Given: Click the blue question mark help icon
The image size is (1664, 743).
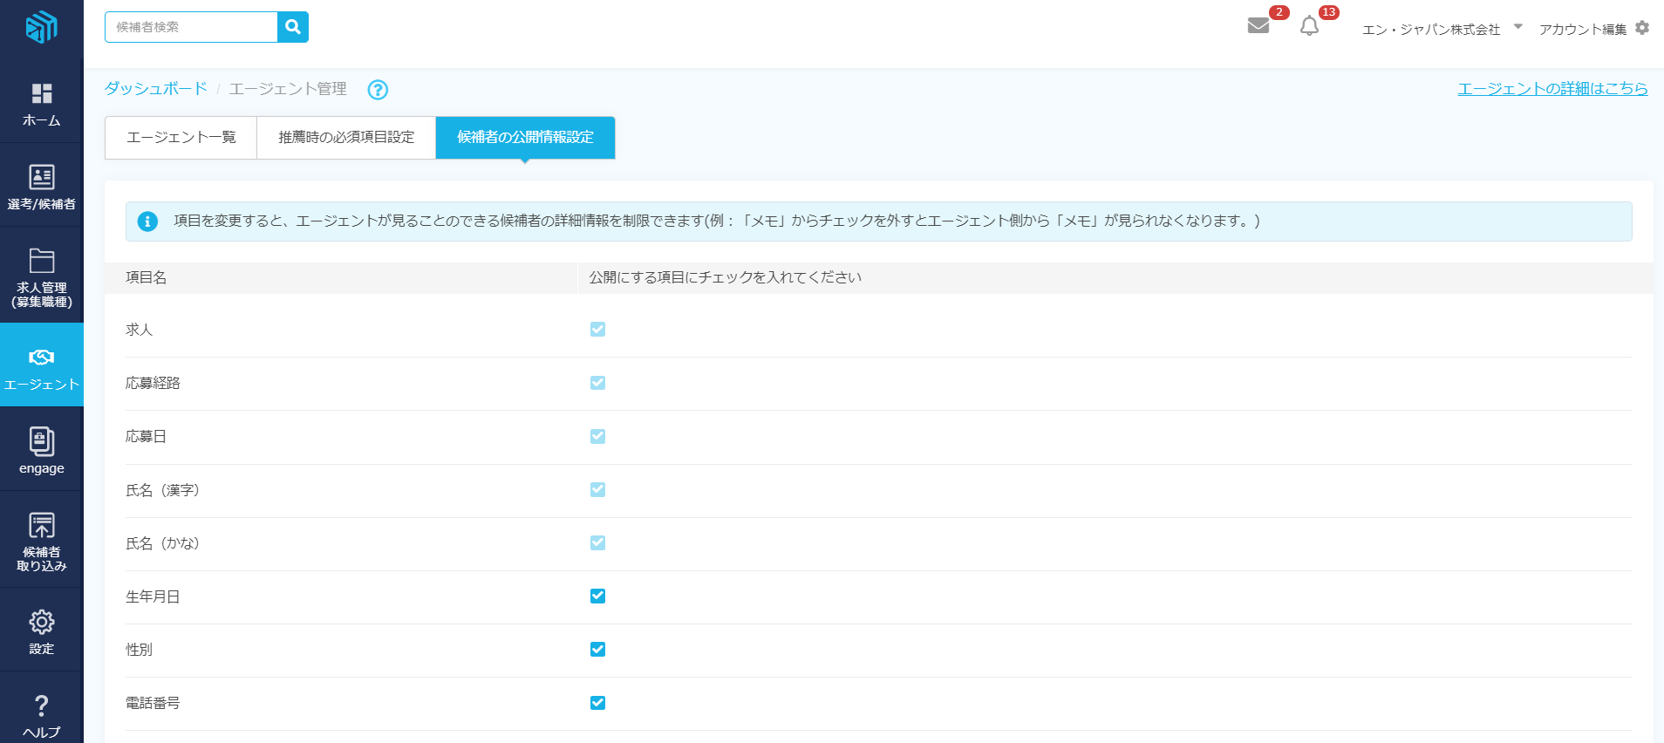Looking at the screenshot, I should point(378,90).
